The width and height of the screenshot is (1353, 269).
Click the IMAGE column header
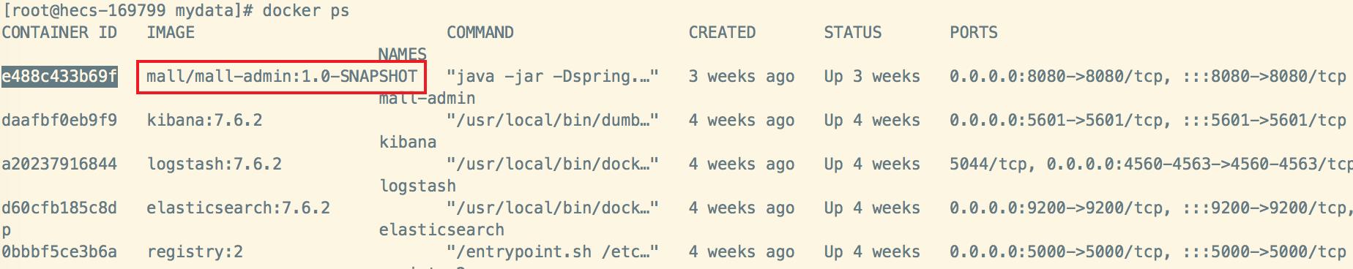tap(171, 33)
